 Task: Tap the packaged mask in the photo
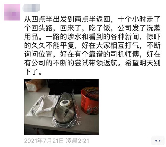coord(66,110)
